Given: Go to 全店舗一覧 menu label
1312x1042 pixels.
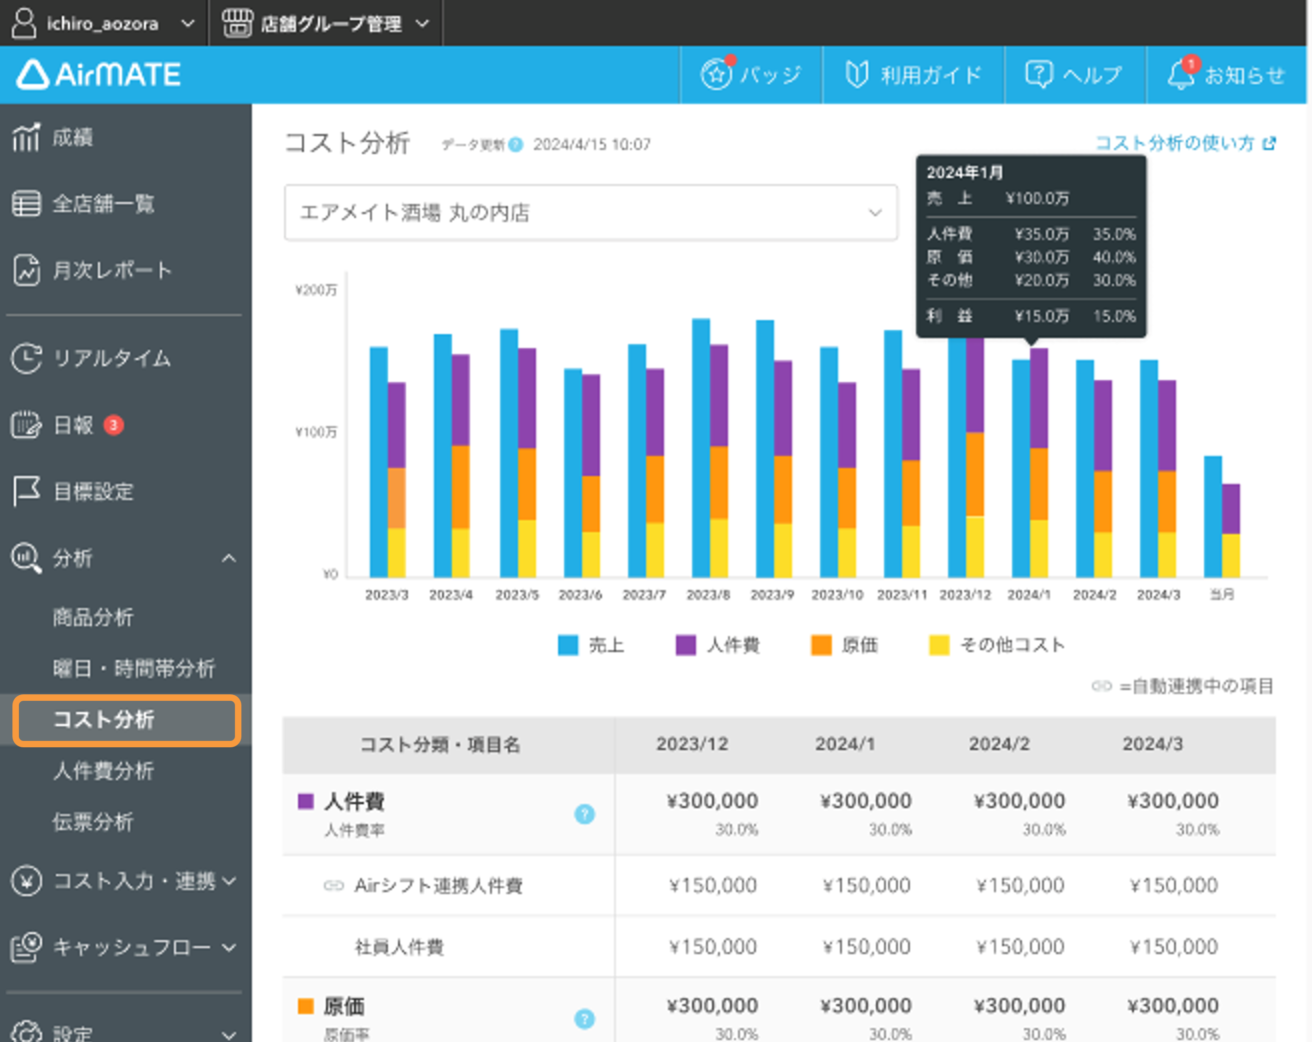Looking at the screenshot, I should pyautogui.click(x=104, y=203).
